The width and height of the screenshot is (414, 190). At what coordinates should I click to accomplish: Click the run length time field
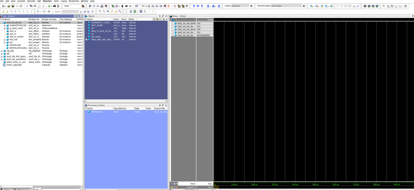[x=143, y=6]
